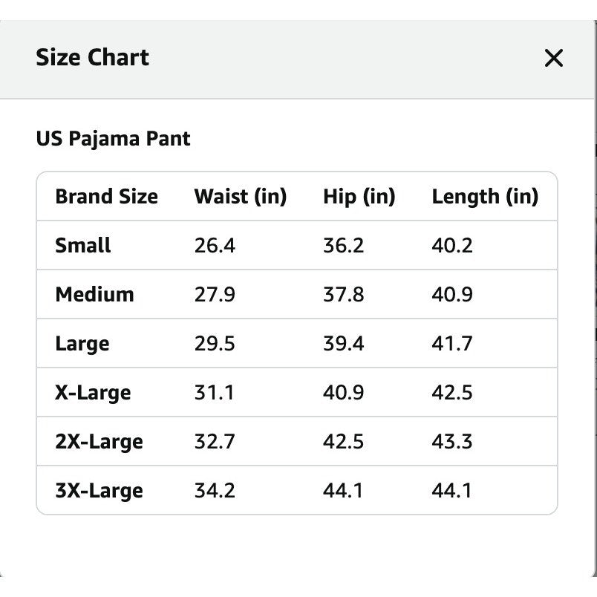Screen dimensions: 597x597
Task: Click the Brand Size column header
Action: pos(107,197)
